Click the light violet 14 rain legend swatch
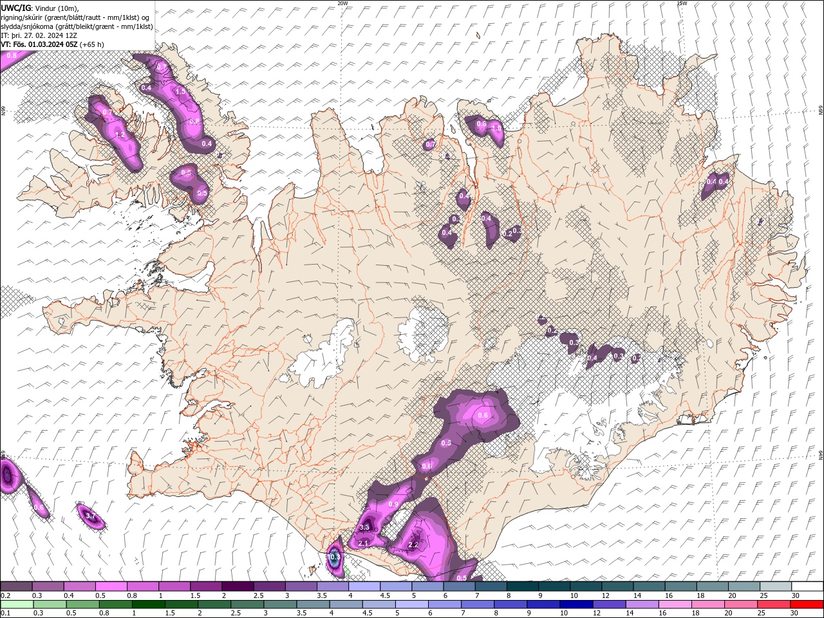This screenshot has height=618, width=824. coord(641,604)
